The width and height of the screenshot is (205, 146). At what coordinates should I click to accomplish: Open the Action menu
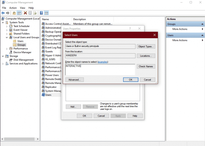click(13, 8)
